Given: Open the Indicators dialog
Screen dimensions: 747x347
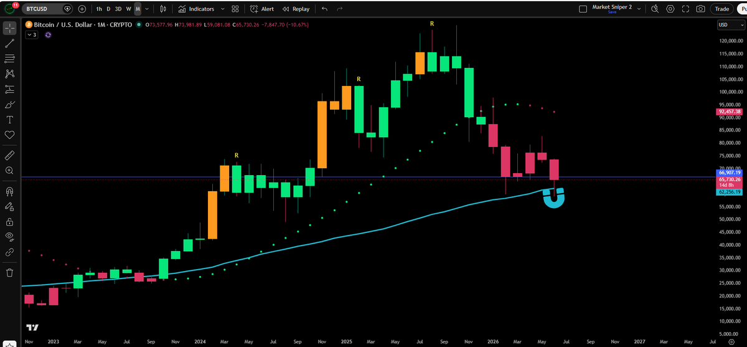Looking at the screenshot, I should coord(196,9).
